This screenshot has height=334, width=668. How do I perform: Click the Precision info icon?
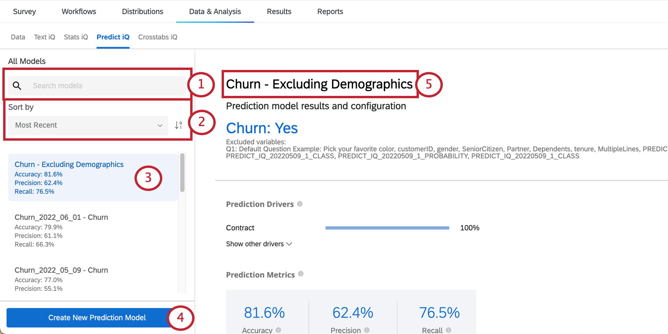pos(367,330)
